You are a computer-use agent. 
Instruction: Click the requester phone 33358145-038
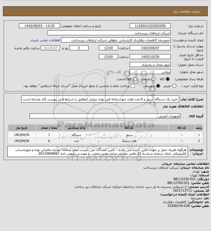click(178, 206)
